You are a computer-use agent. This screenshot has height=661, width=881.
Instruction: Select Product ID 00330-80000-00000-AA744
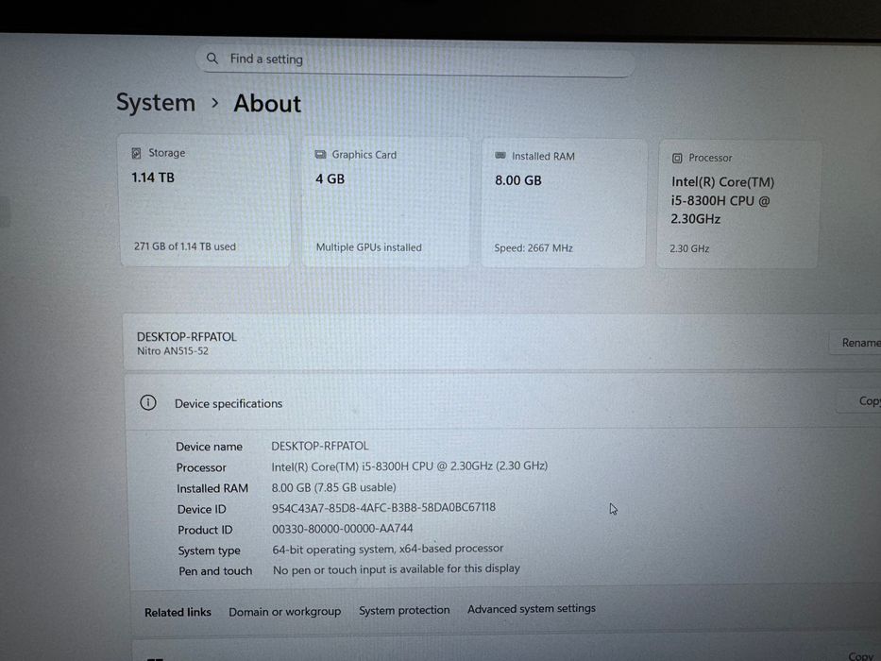point(342,529)
